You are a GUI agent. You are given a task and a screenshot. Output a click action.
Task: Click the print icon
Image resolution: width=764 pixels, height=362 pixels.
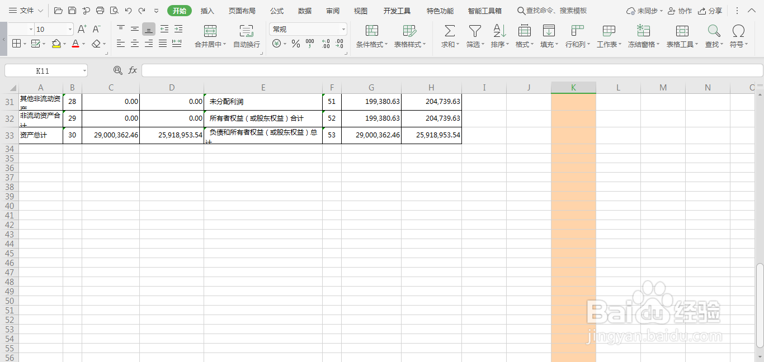[x=100, y=11]
